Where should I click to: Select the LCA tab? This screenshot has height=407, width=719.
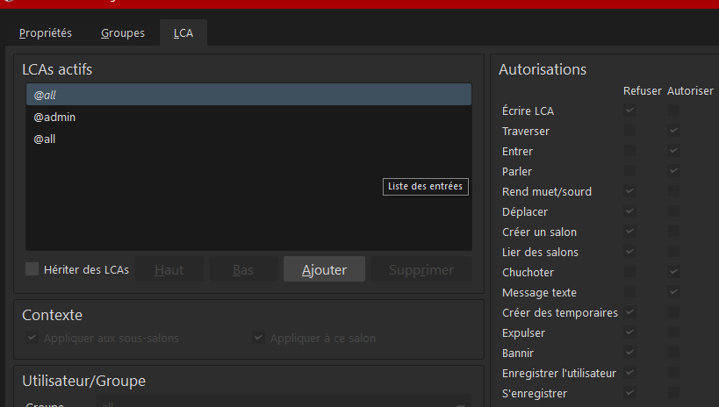pyautogui.click(x=183, y=34)
